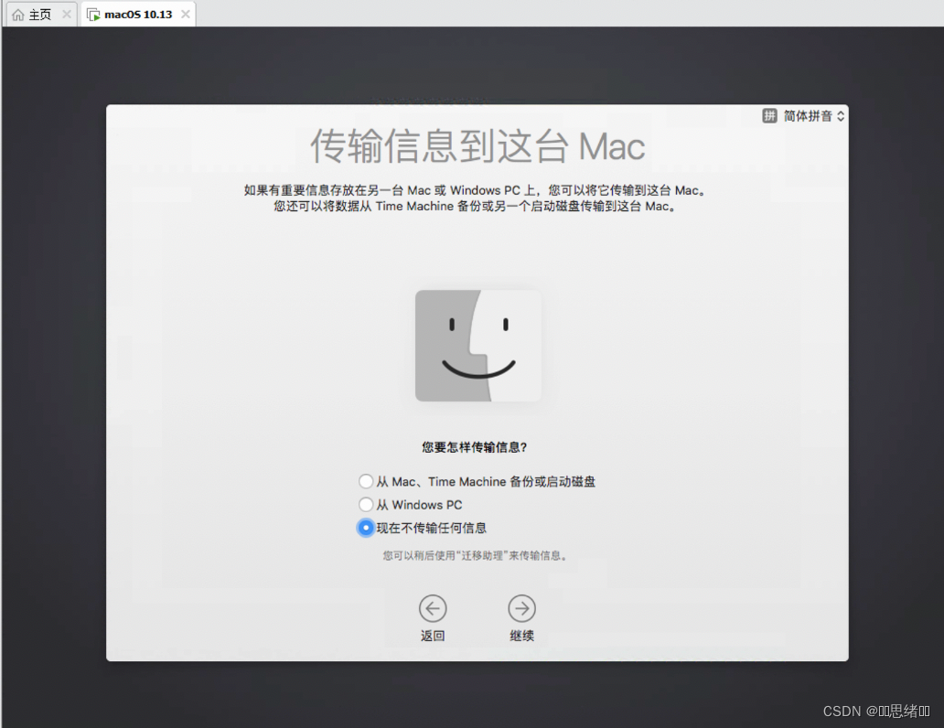Click the 返回 label

coord(433,636)
